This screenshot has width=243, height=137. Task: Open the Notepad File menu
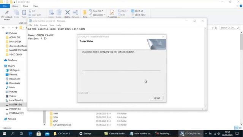coord(30,25)
